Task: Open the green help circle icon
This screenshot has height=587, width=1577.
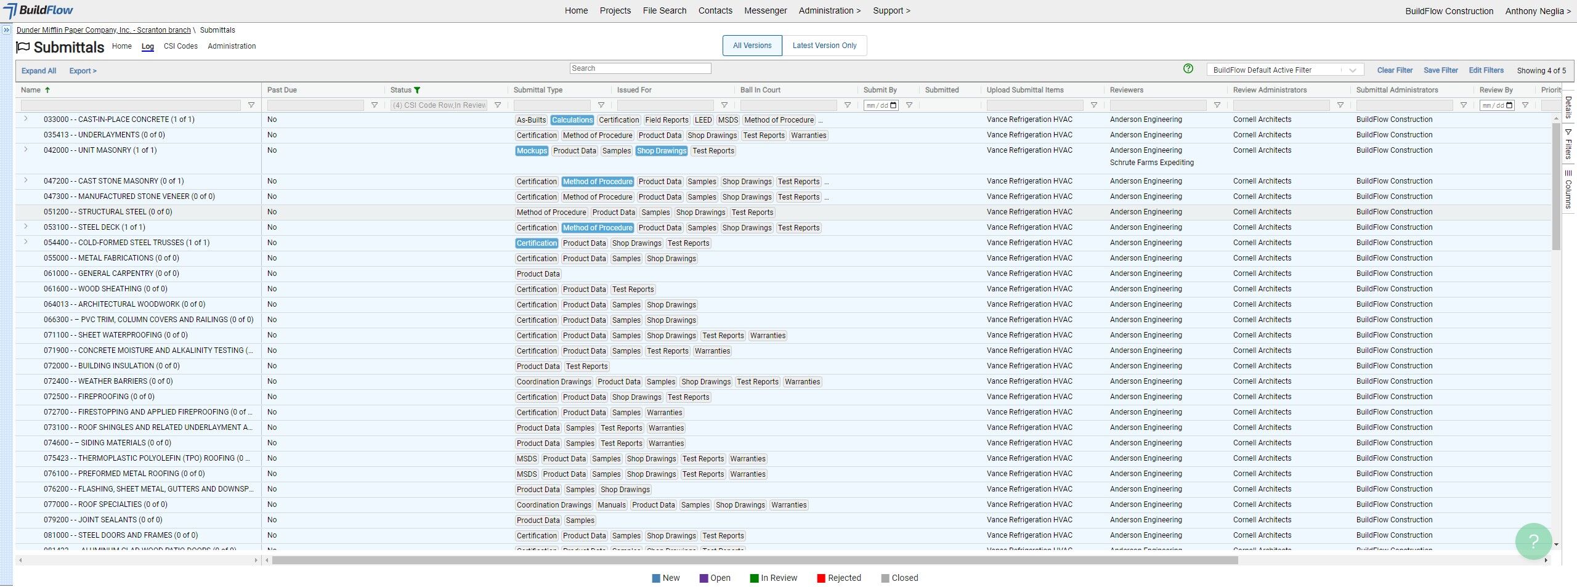Action: click(x=1188, y=69)
